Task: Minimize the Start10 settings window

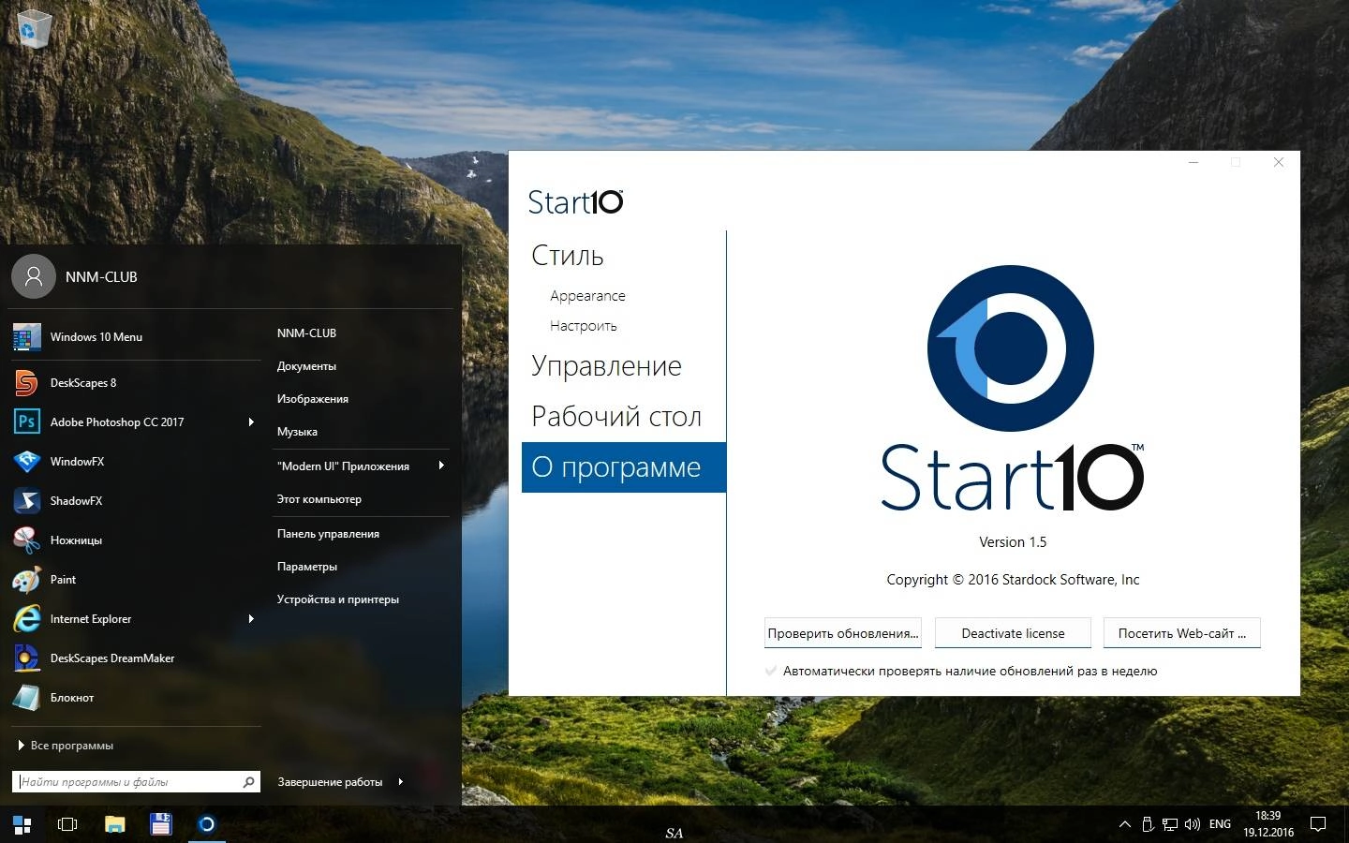Action: [1193, 162]
